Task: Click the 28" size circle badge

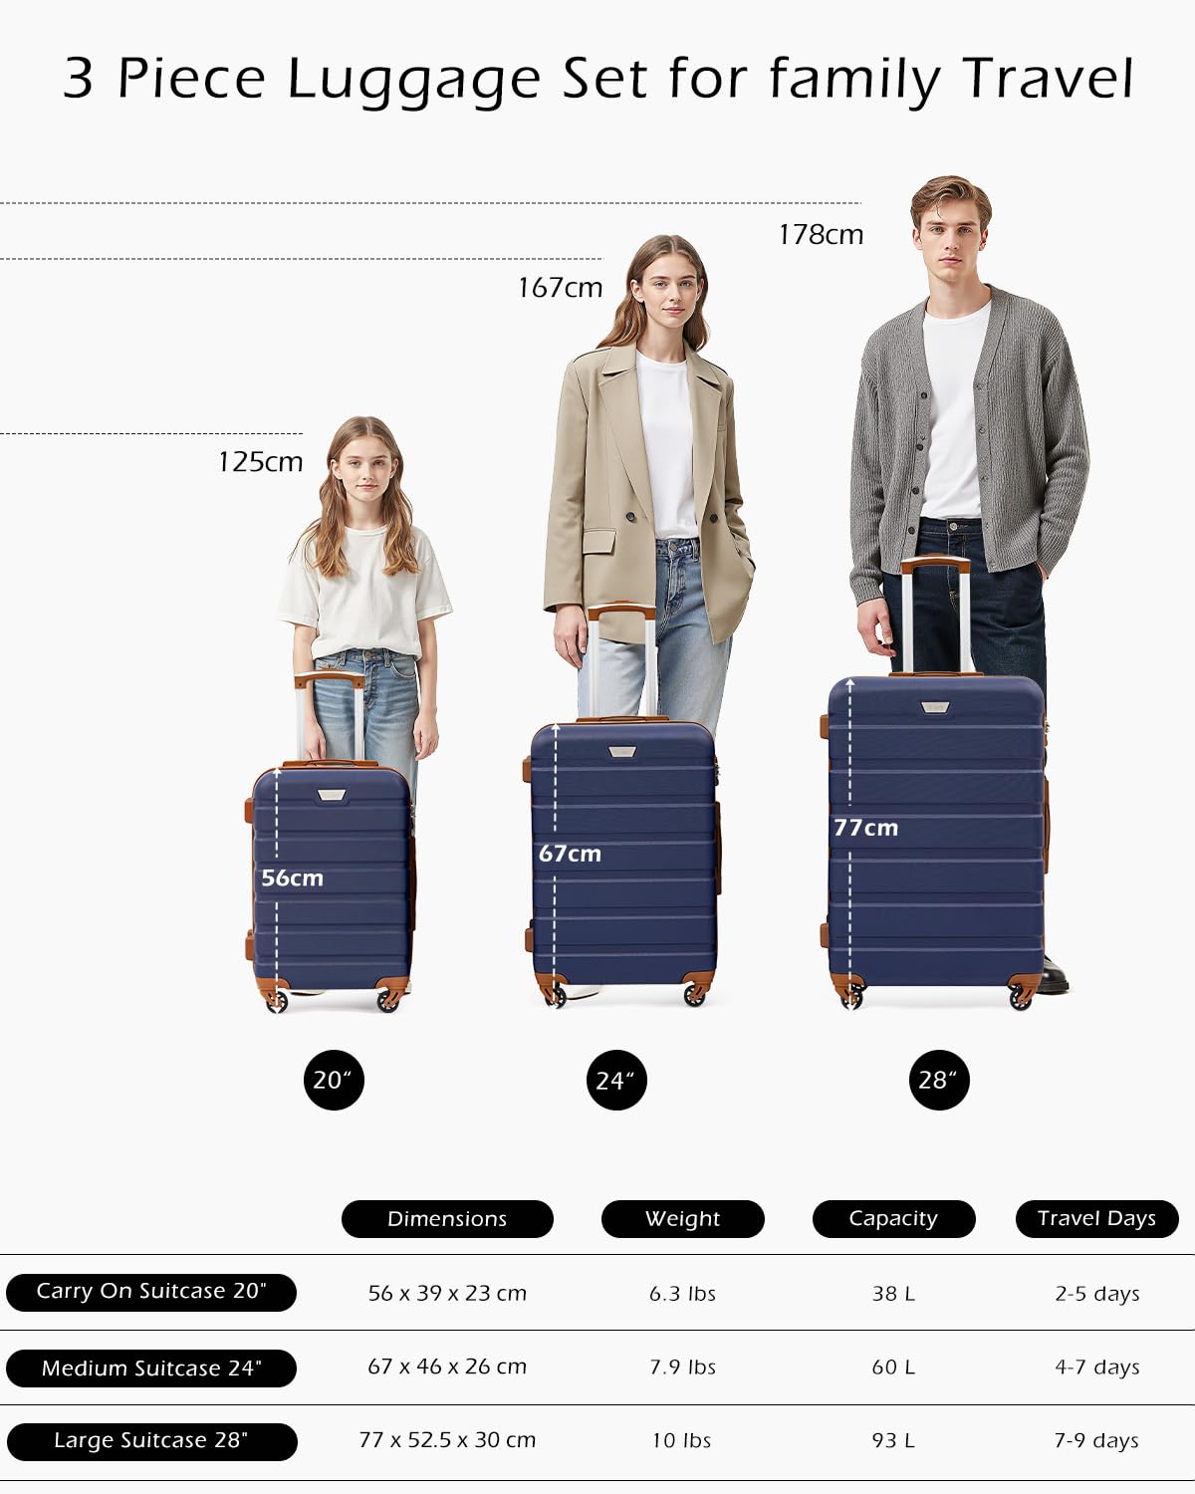Action: point(939,1080)
